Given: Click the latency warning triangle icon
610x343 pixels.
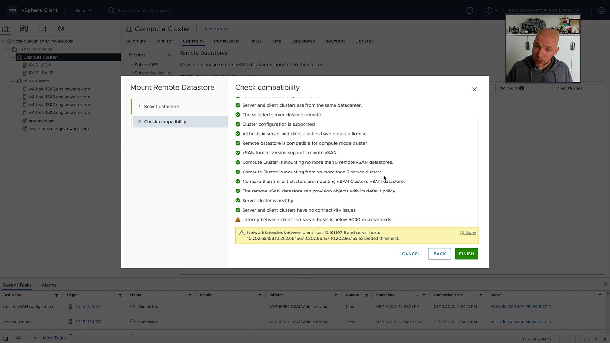Looking at the screenshot, I should (x=238, y=220).
